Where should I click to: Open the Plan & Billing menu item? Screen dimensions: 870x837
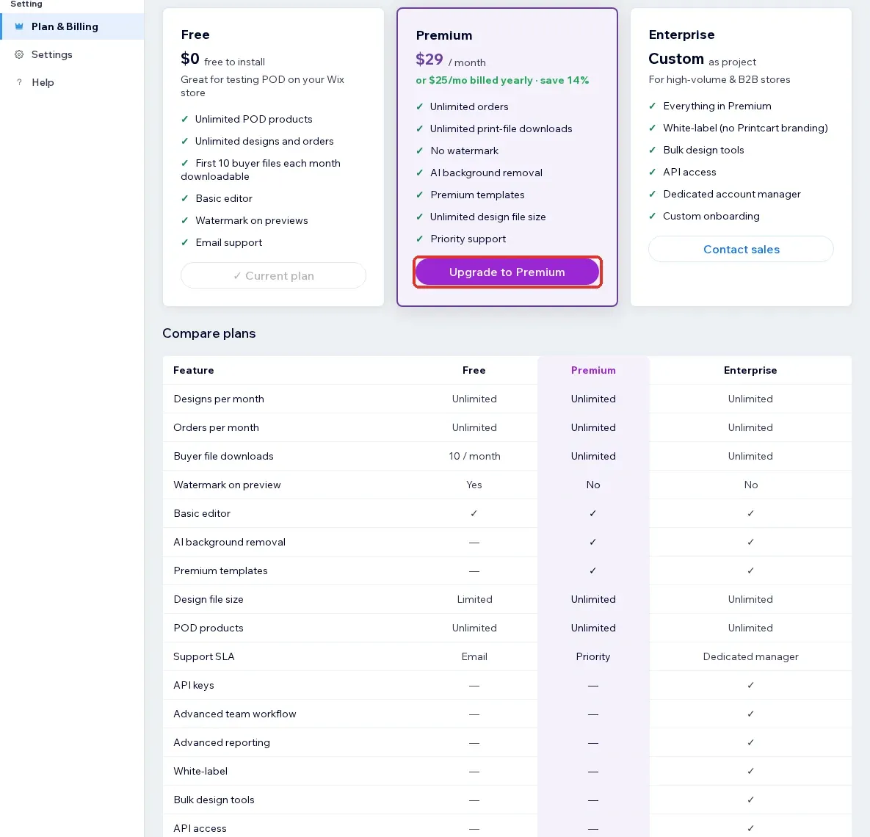pos(72,26)
